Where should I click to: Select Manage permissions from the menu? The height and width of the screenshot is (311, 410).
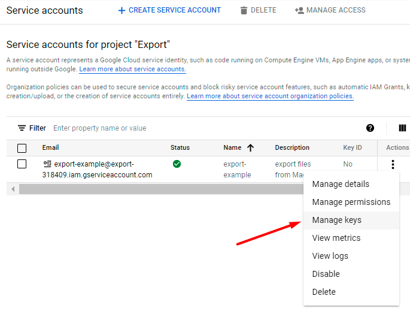[351, 202]
